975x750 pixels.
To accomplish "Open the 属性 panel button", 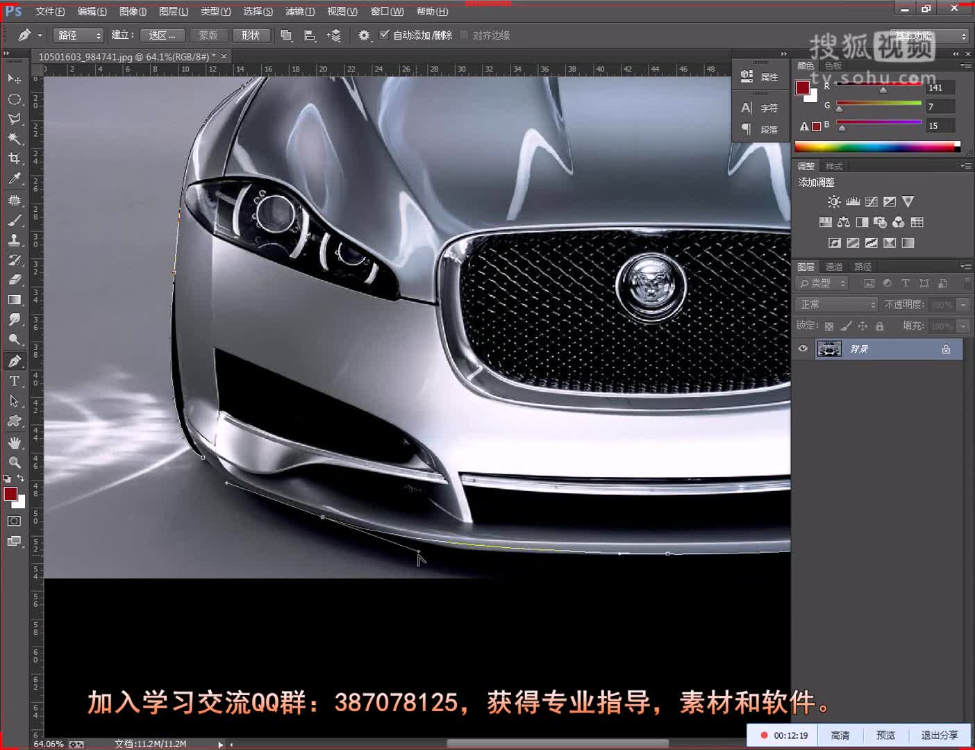I will [x=760, y=76].
